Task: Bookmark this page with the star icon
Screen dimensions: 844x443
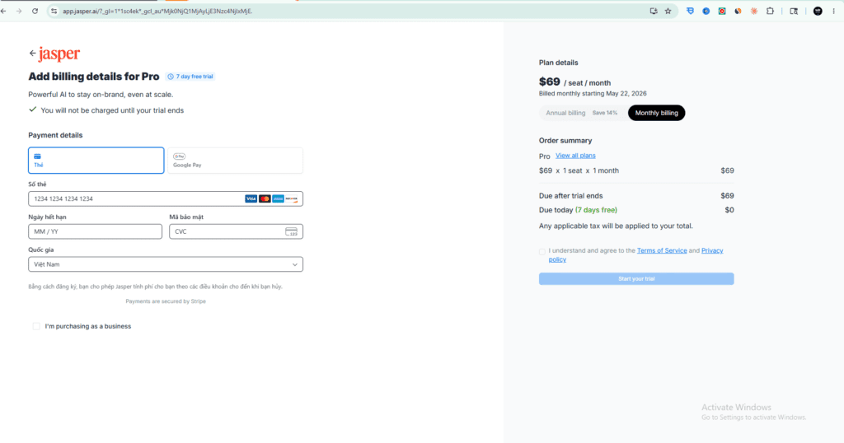Action: tap(668, 11)
